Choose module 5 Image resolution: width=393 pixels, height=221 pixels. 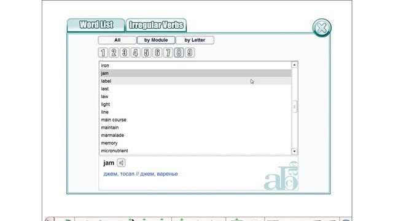pos(146,53)
